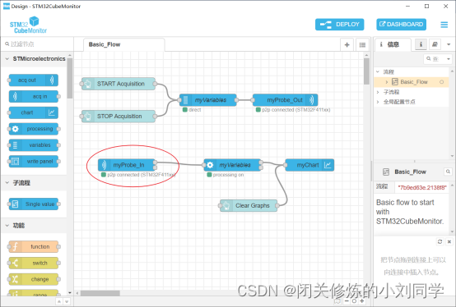Expand the Basic_Flow tree item
This screenshot has width=456, height=307.
tap(387, 82)
